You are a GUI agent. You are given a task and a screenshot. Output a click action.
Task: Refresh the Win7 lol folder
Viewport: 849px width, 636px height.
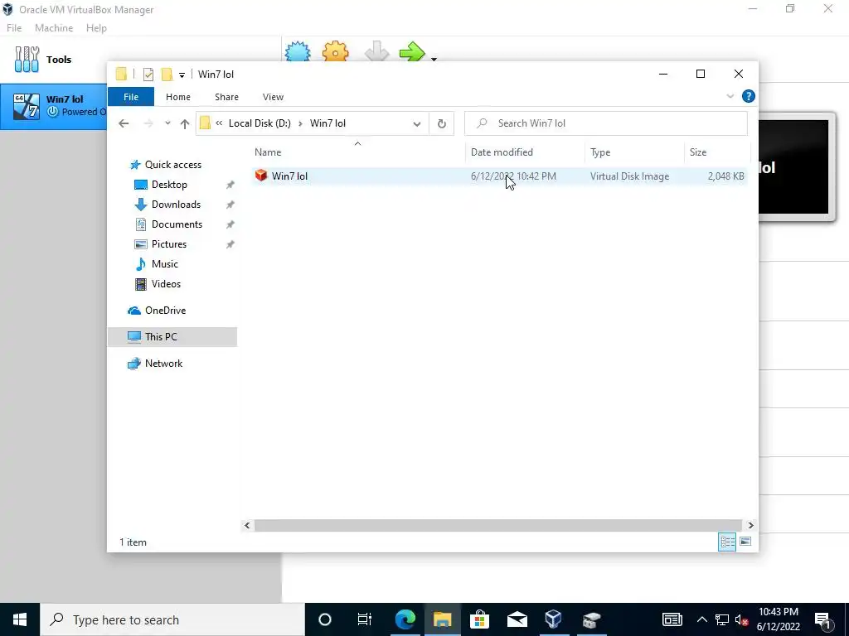[x=442, y=124]
